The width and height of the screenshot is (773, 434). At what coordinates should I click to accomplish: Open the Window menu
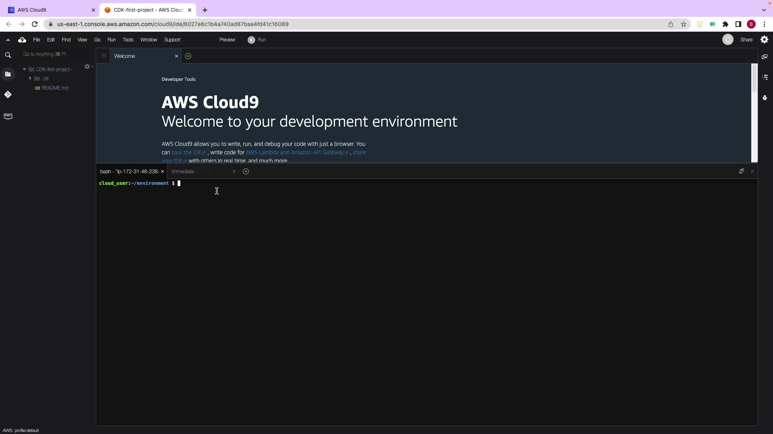coord(148,40)
